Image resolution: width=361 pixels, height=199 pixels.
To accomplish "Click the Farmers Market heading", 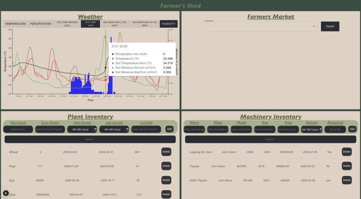I will (271, 17).
